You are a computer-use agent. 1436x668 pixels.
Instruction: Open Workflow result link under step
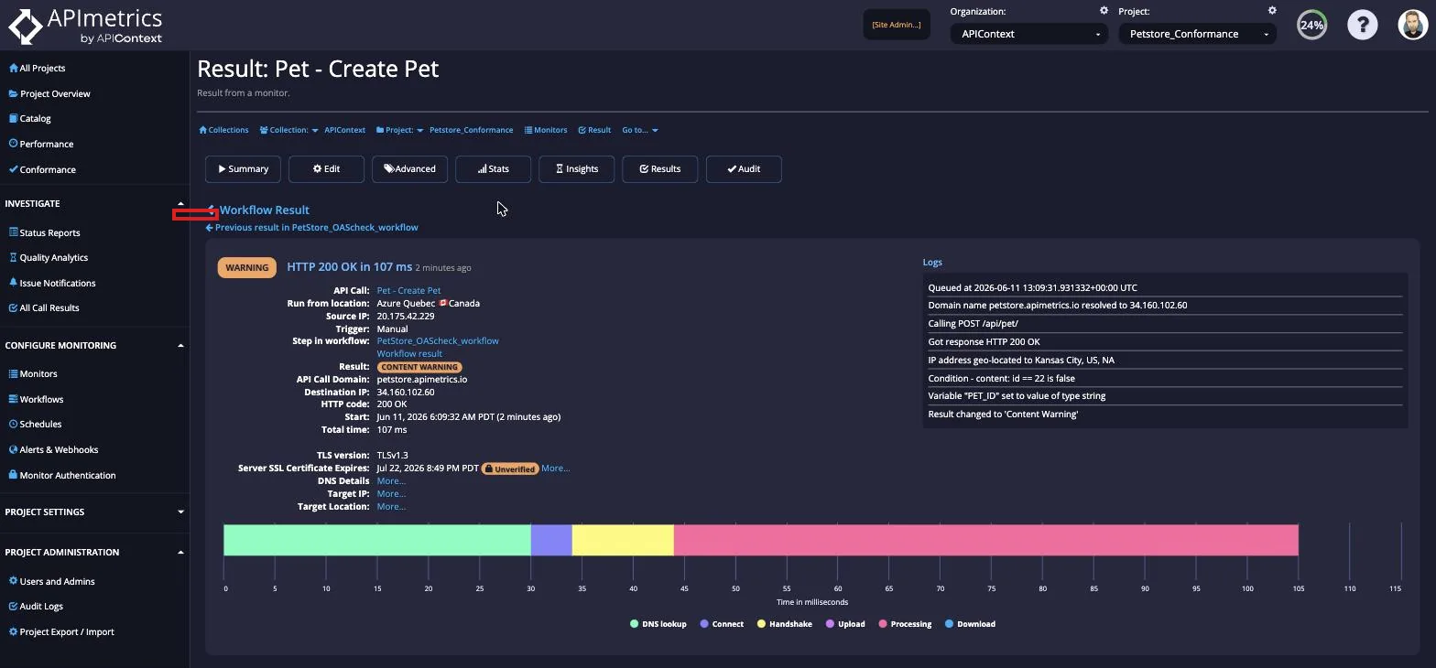click(409, 353)
